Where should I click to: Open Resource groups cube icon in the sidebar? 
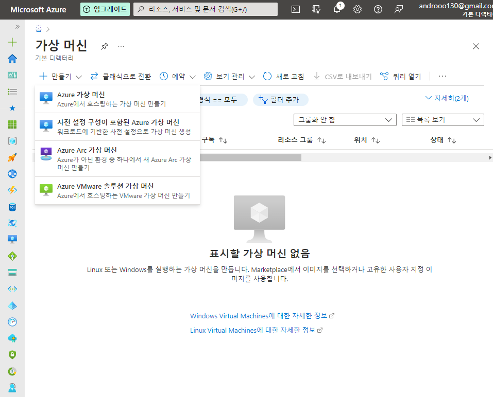[12, 141]
